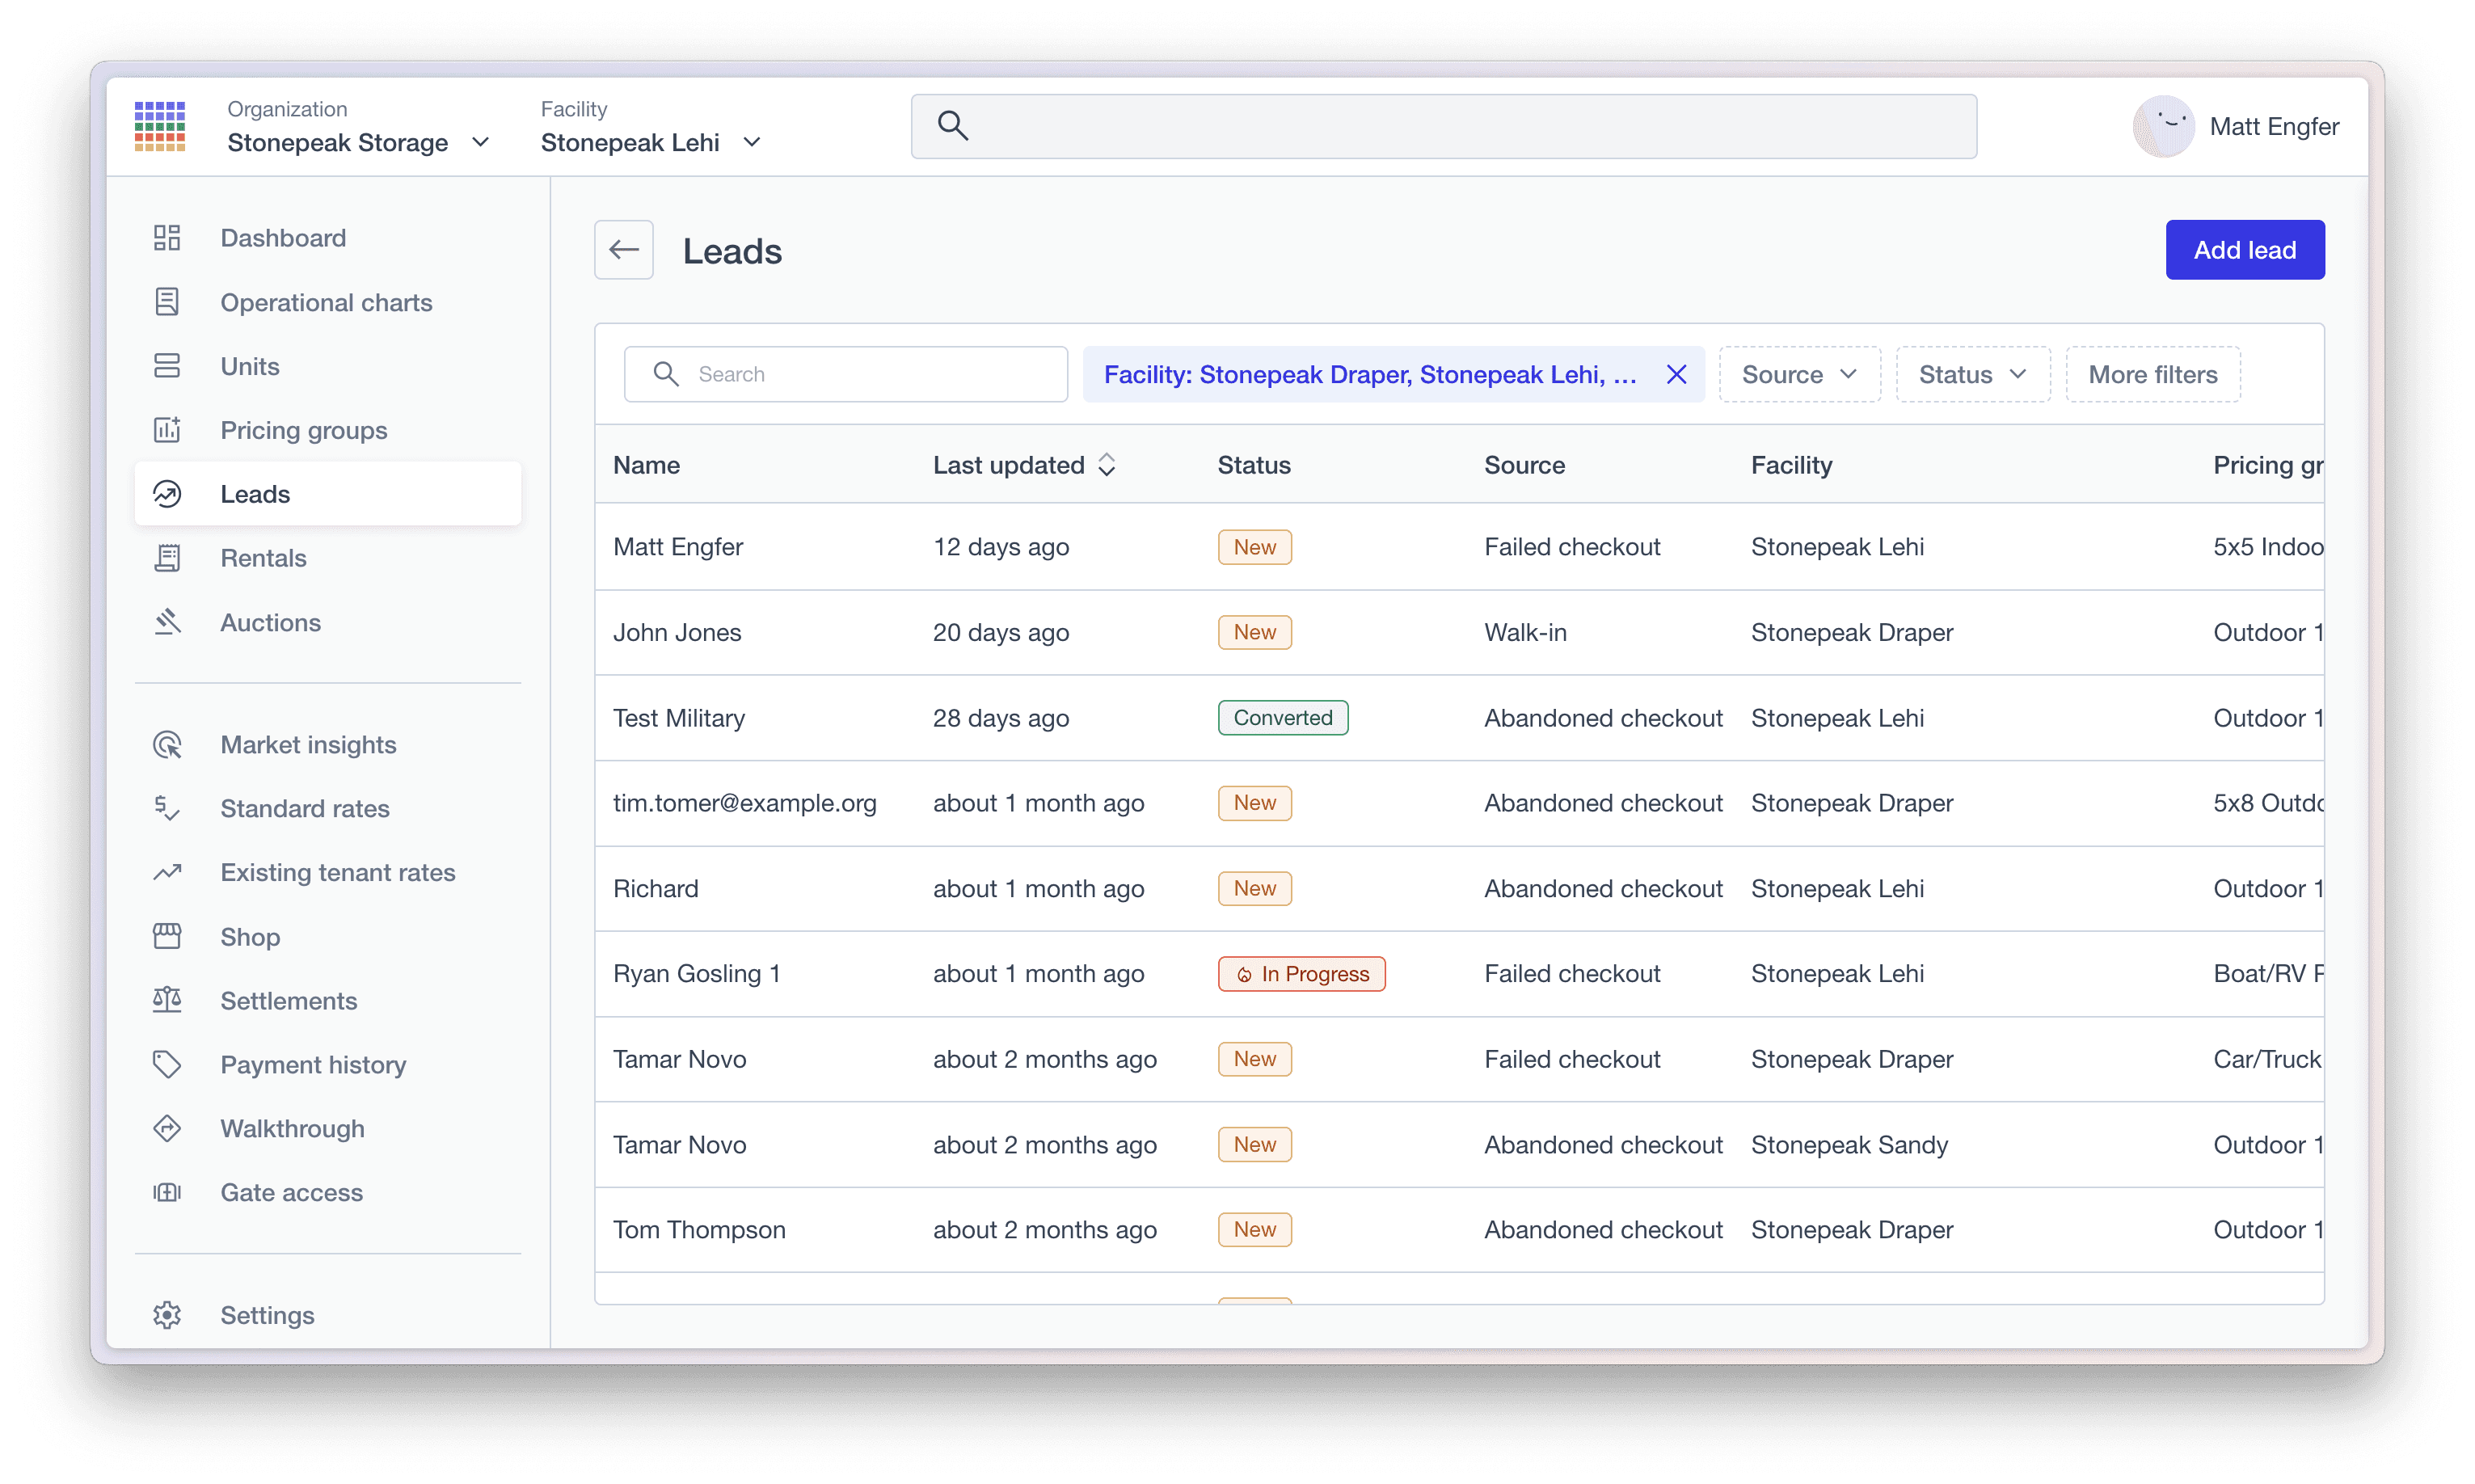This screenshot has width=2475, height=1484.
Task: Click the Settlements scales icon
Action: click(x=167, y=1000)
